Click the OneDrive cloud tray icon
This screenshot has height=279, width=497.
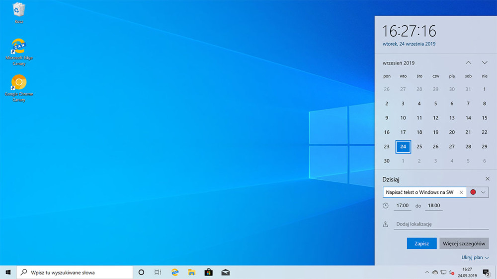(x=435, y=273)
